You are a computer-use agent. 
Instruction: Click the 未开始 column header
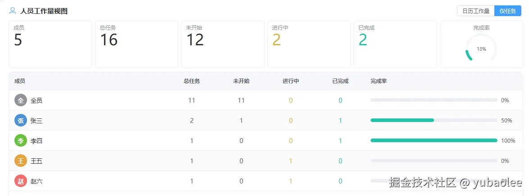241,81
